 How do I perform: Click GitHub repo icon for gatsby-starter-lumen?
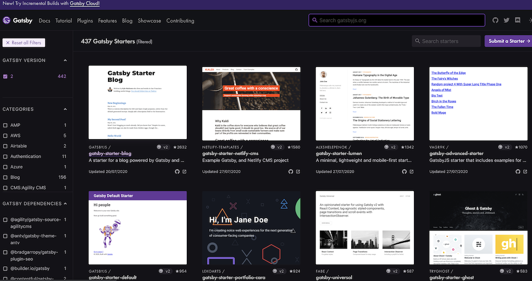tap(404, 172)
